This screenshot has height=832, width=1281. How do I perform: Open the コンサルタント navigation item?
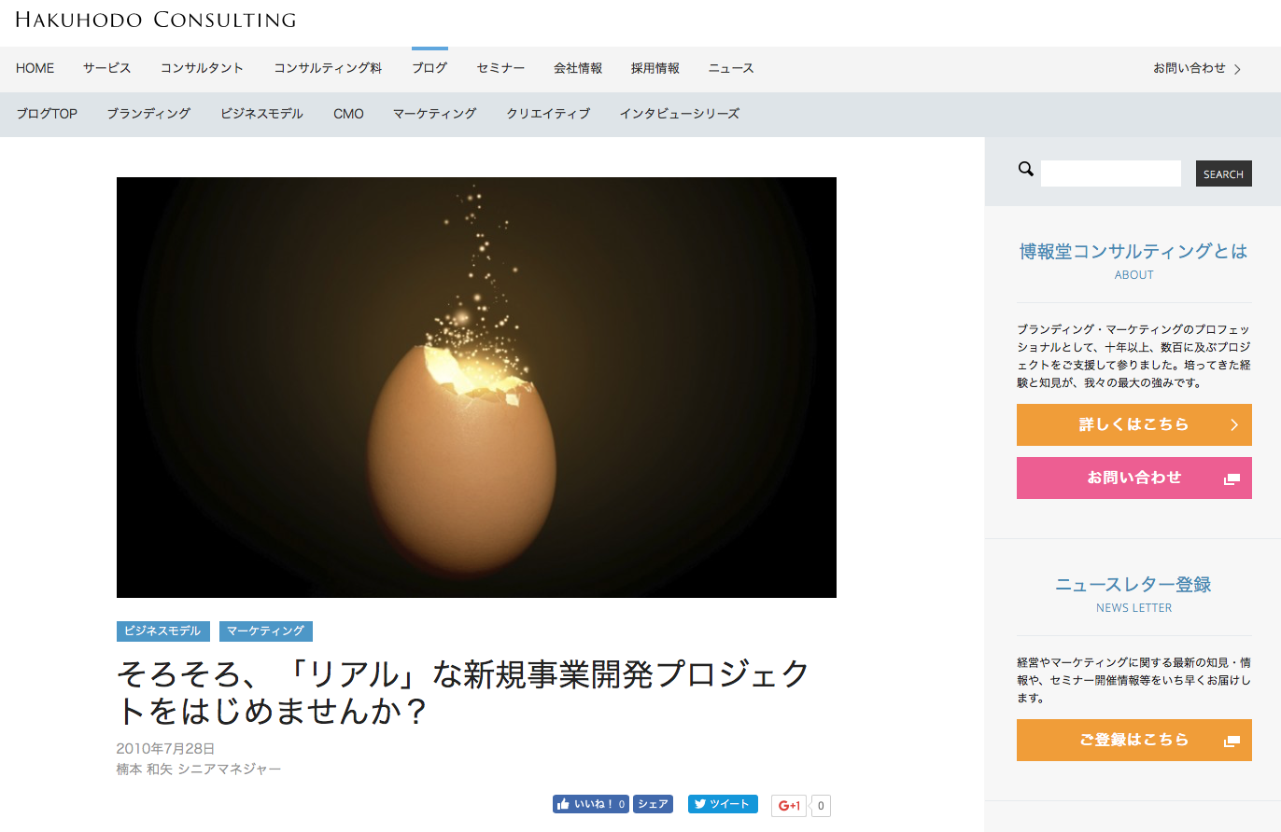(x=202, y=68)
